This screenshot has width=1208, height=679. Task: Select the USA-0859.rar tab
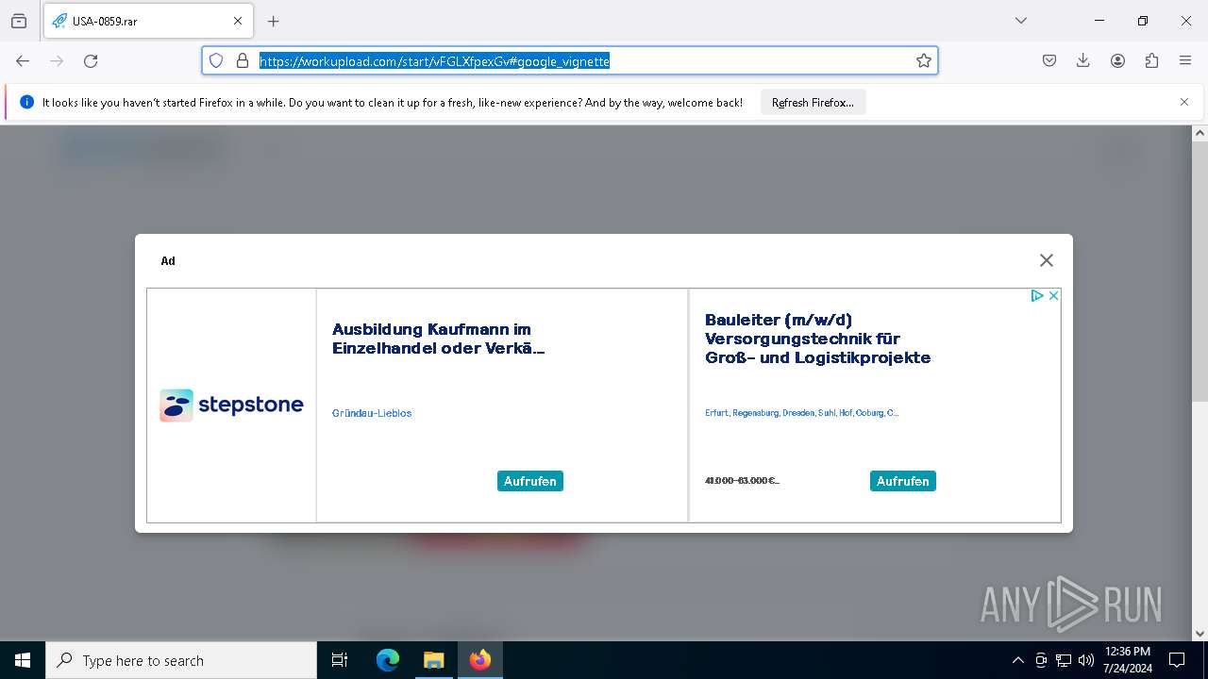coord(147,21)
